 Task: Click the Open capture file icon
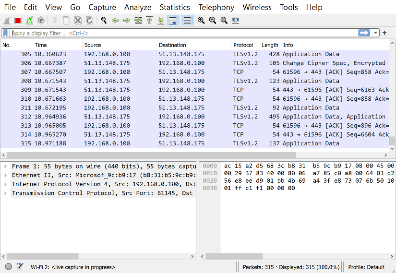coord(55,21)
